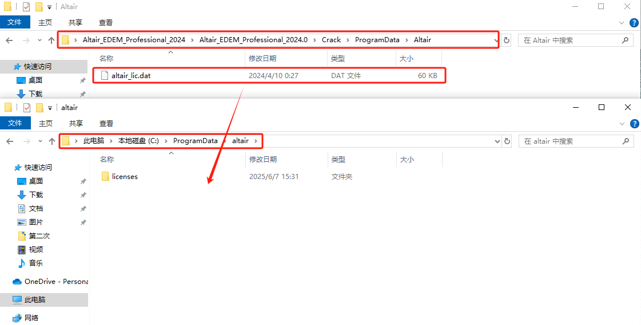Screen dimensions: 641x325
Task: Click help icon in upper Altair window
Action: tap(634, 23)
